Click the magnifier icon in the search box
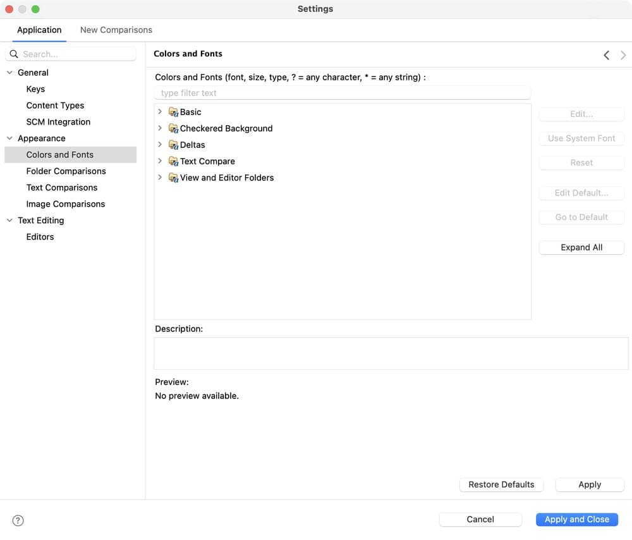632x540 pixels. (14, 54)
